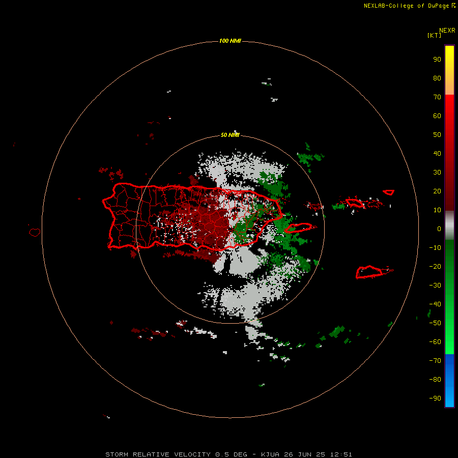Click the small Mona island outline far west
This screenshot has height=458, width=458.
point(35,232)
